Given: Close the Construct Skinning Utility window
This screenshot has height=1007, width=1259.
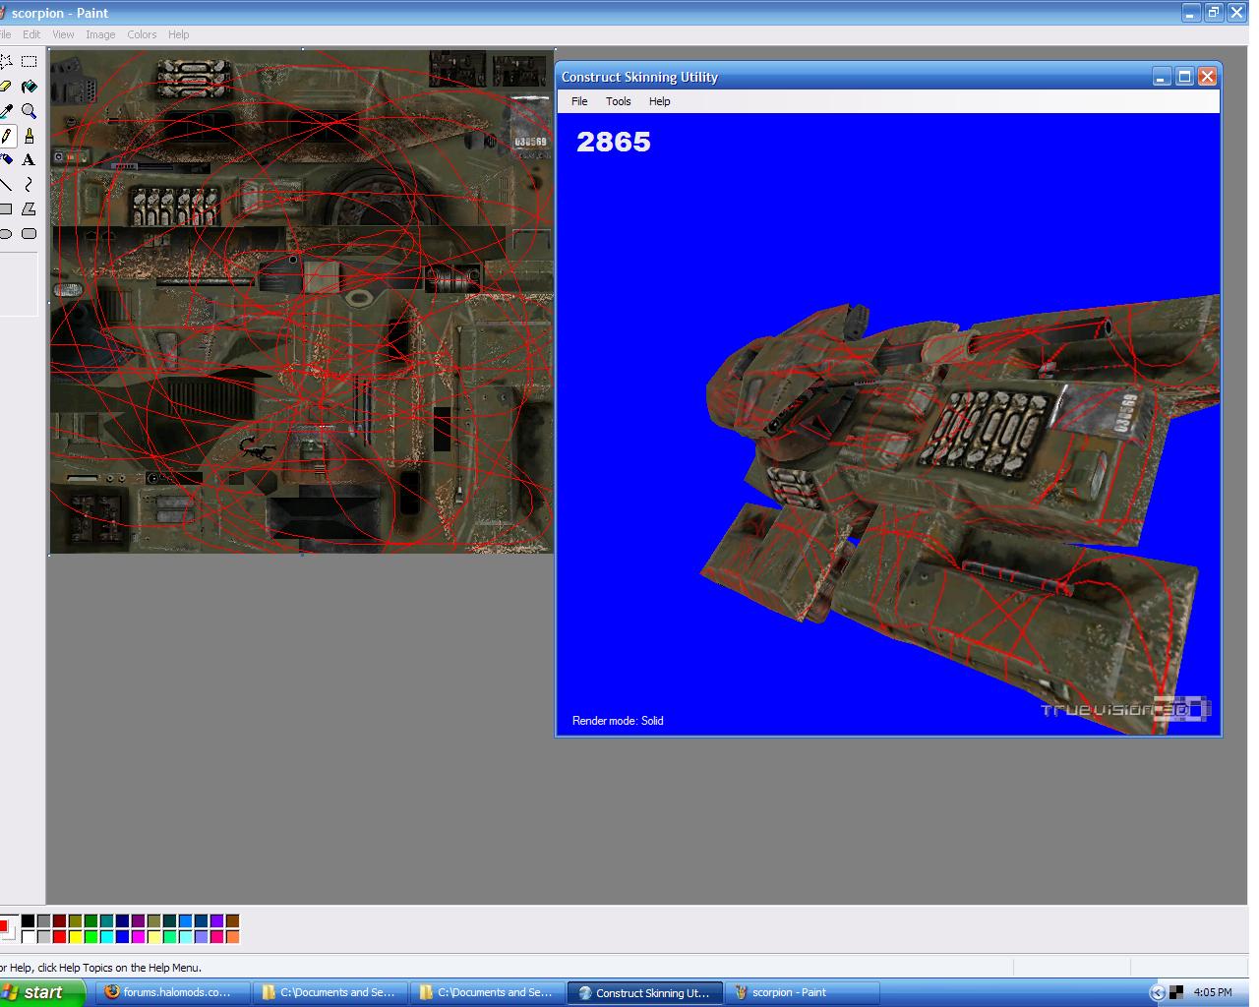Looking at the screenshot, I should [x=1207, y=77].
